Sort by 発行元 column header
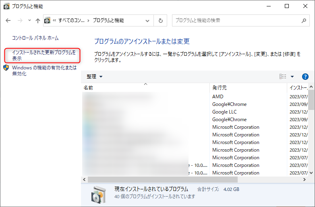Image resolution: width=315 pixels, height=207 pixels. point(220,87)
